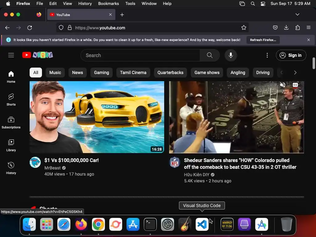Click the Firefox address bar URL
Viewport: 316px width, 237px height.
(100, 28)
